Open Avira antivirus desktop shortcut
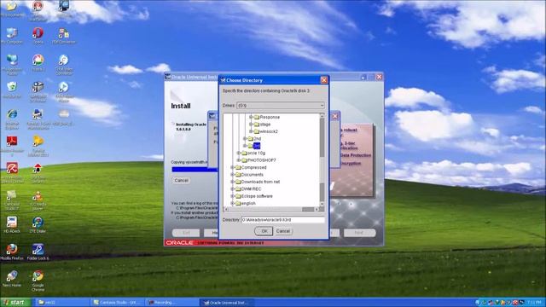The image size is (546, 307). [x=12, y=172]
